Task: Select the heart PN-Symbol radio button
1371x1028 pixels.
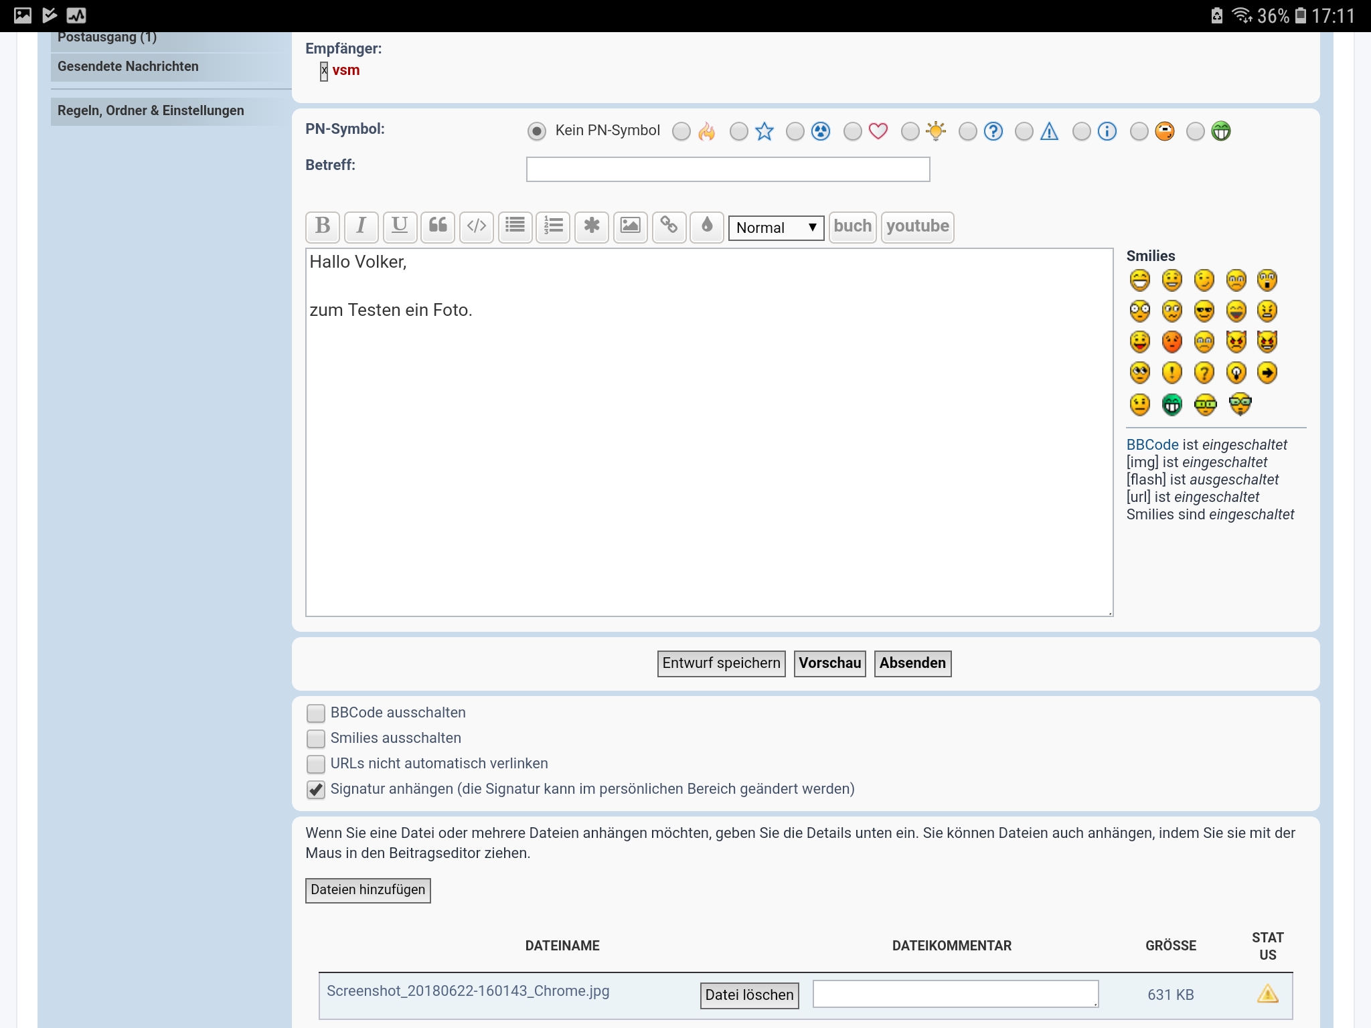Action: 853,131
